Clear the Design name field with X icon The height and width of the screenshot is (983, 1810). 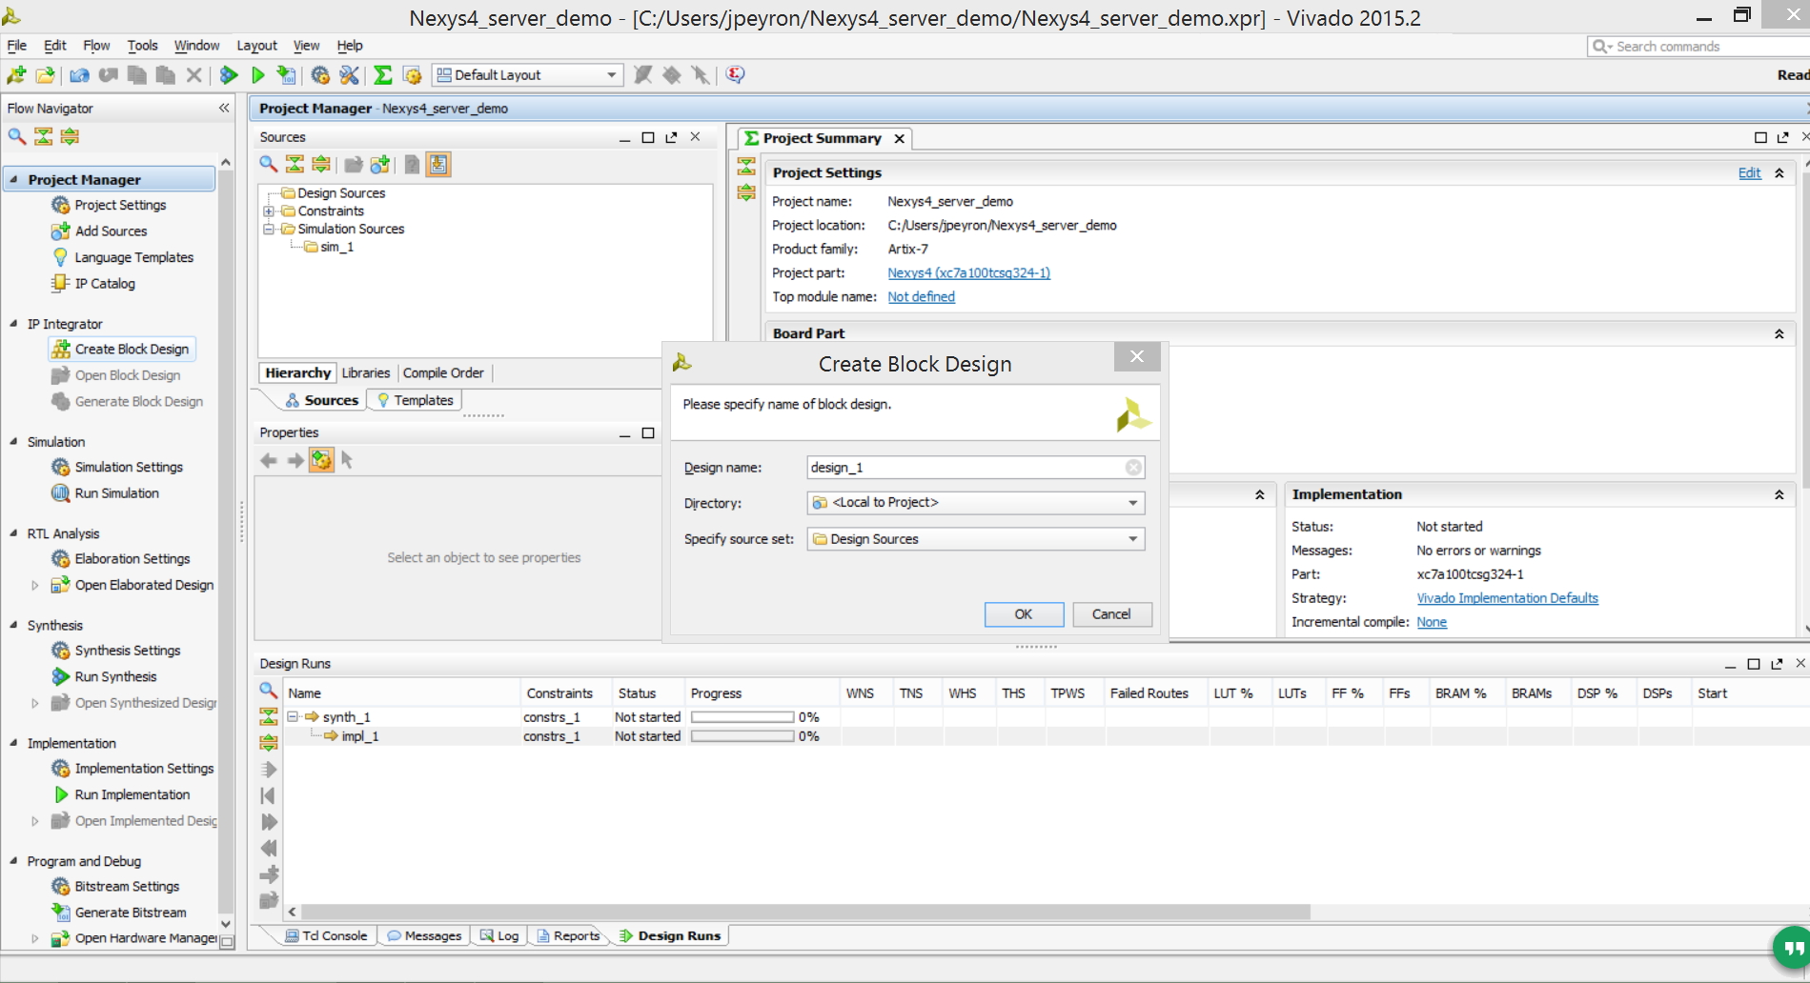click(x=1133, y=468)
